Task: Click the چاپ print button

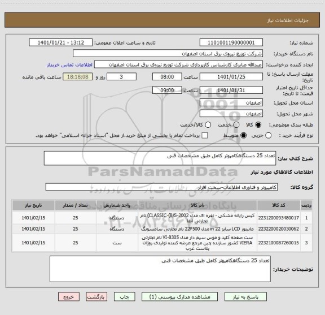Action: (125, 297)
